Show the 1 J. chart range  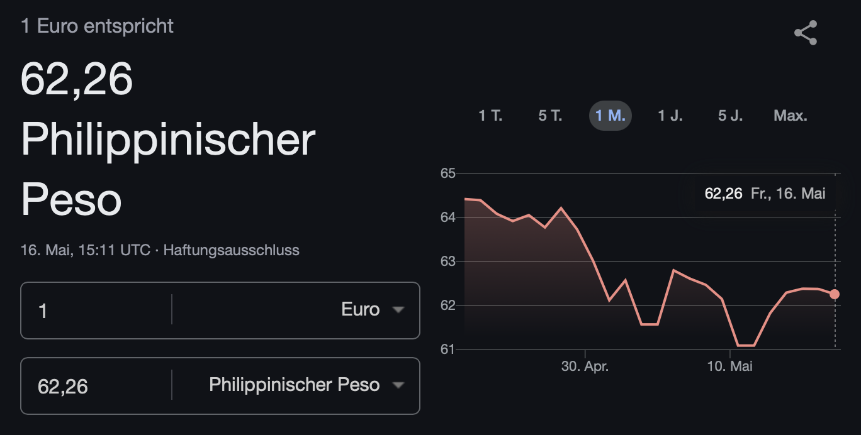click(670, 116)
